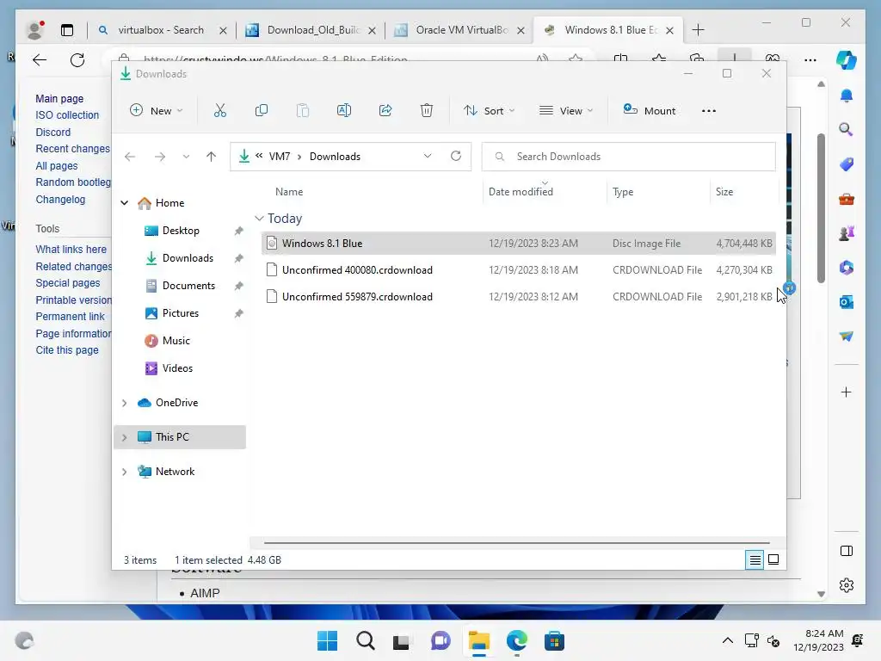The image size is (881, 661).
Task: Open the View dropdown in Explorer
Action: click(566, 111)
